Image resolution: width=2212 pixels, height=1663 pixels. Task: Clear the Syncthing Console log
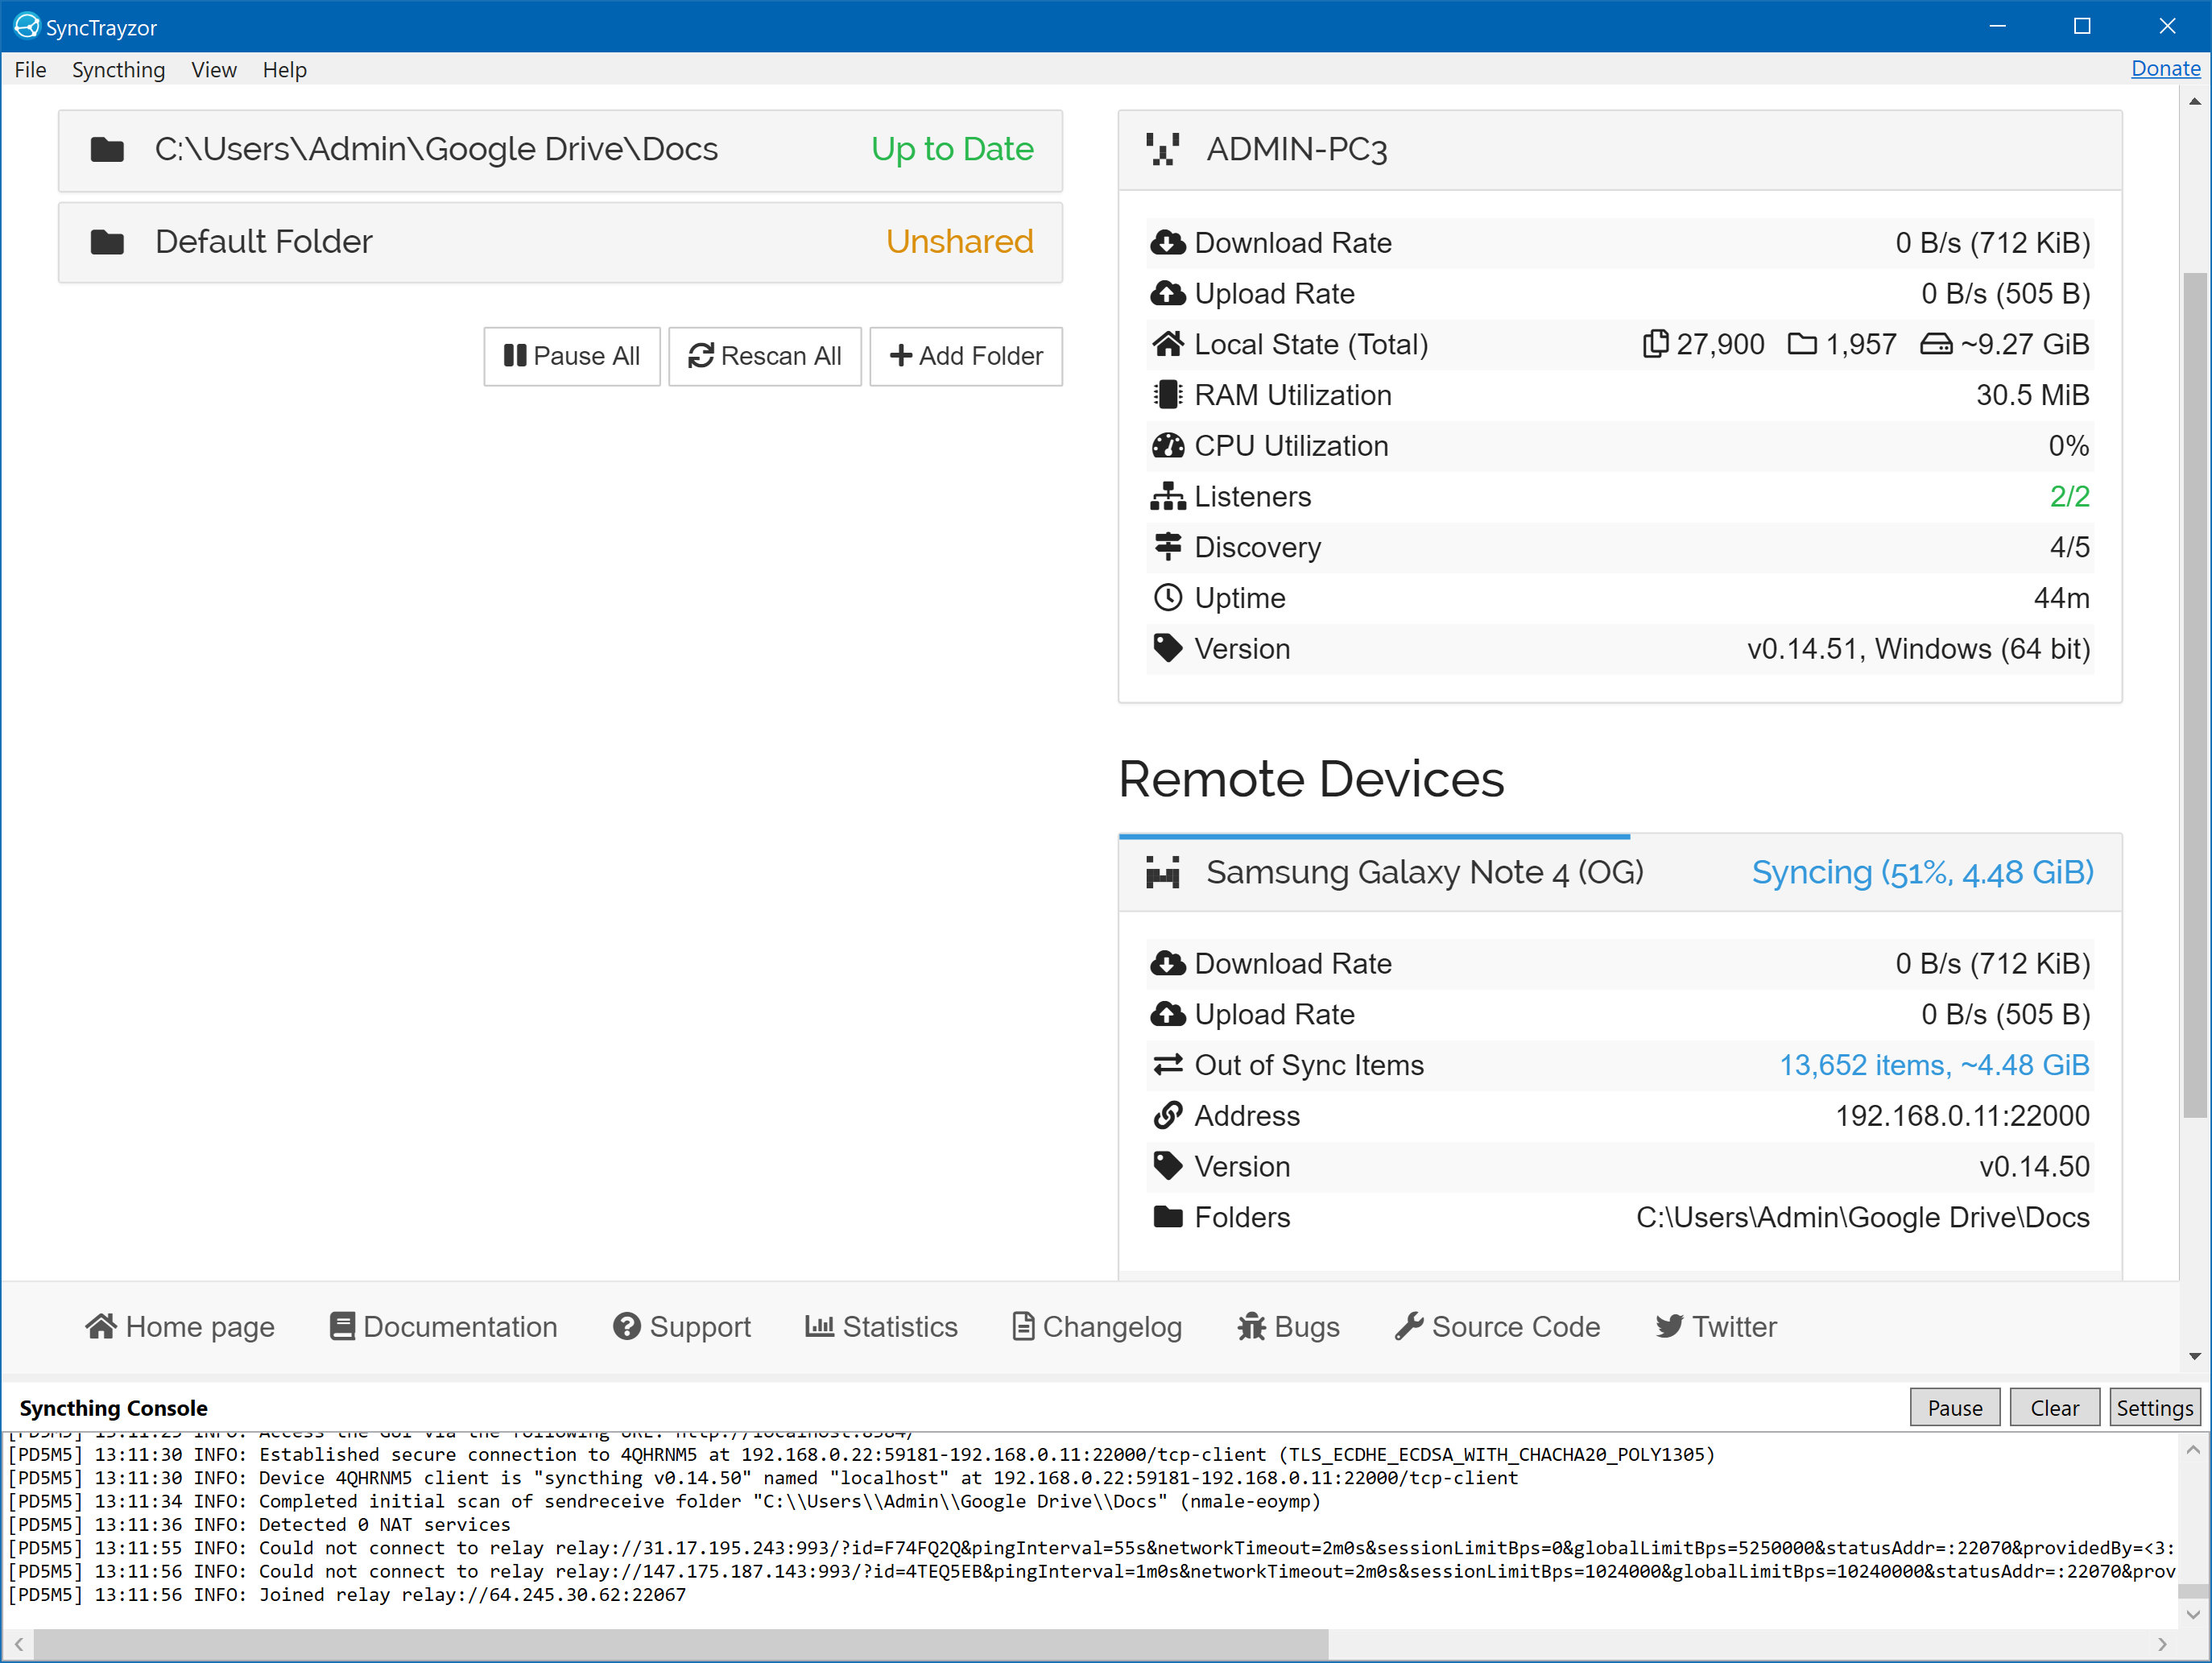point(2055,1407)
